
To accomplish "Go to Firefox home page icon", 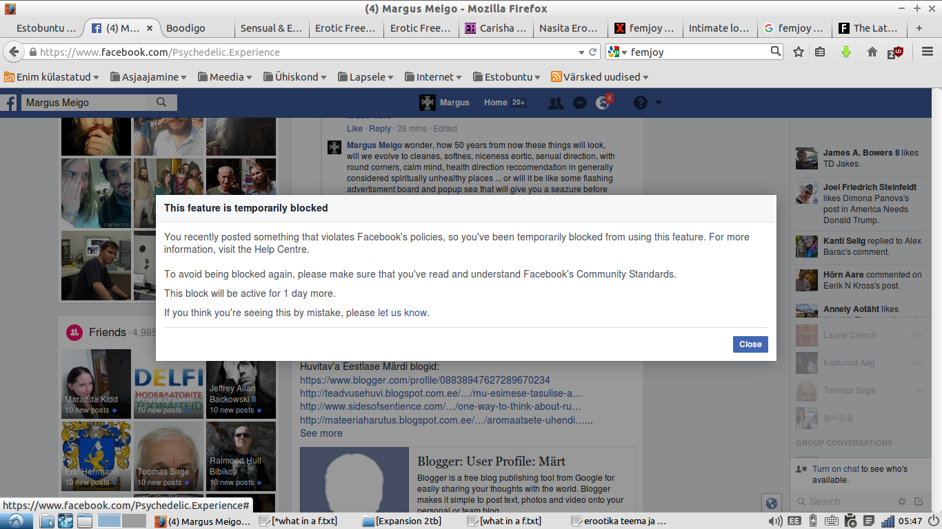I will (872, 52).
